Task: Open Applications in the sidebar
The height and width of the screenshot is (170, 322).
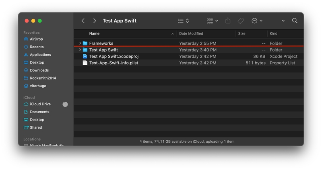Action: [40, 55]
